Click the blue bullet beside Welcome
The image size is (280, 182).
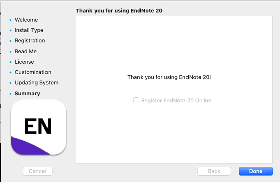coord(10,20)
